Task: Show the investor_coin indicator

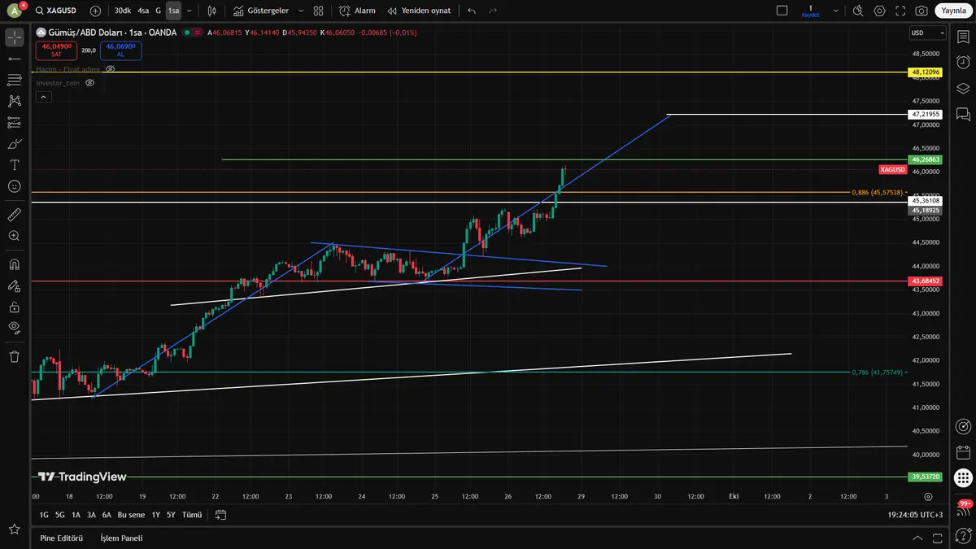Action: point(90,83)
